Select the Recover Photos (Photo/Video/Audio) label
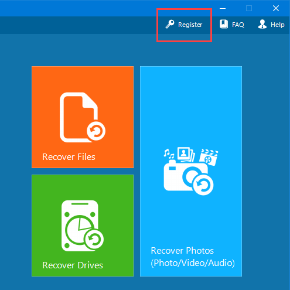290x290 pixels. [x=193, y=257]
